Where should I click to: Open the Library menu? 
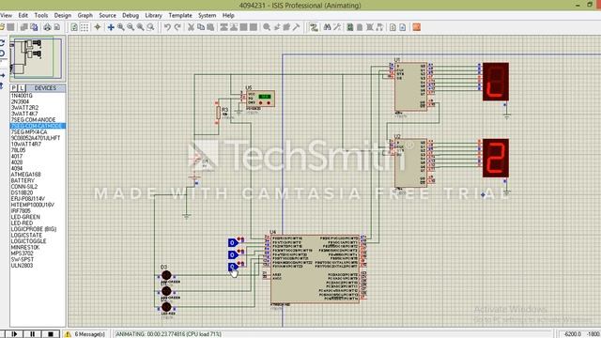click(153, 15)
